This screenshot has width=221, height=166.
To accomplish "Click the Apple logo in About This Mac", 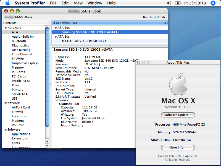I will point(178,84).
